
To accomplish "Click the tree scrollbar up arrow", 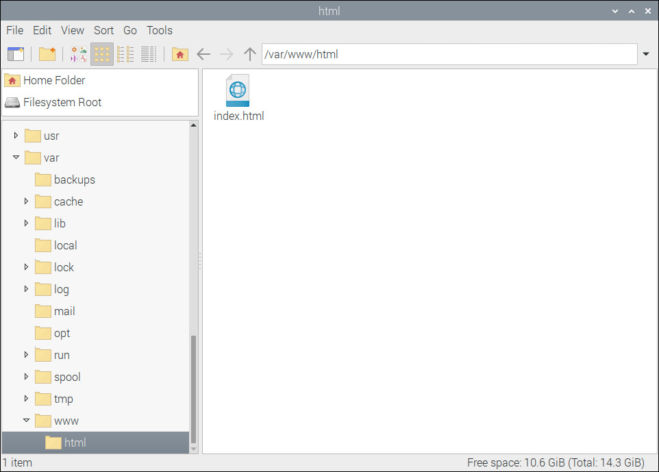I will pyautogui.click(x=193, y=125).
